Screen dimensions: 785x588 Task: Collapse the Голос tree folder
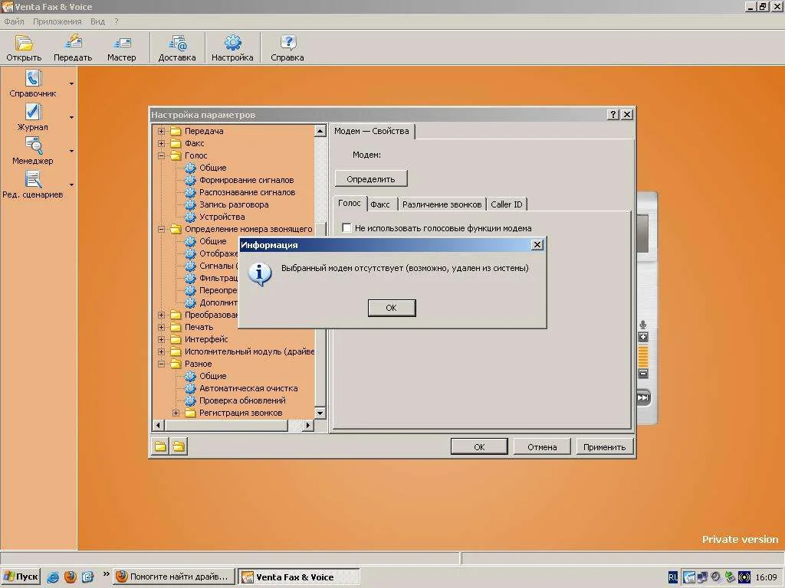click(161, 155)
